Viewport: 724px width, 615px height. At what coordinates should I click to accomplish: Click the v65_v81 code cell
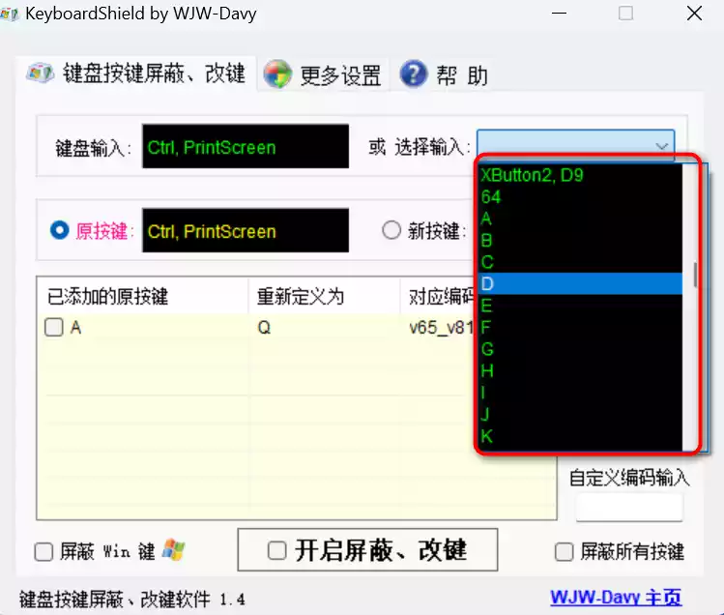[442, 328]
